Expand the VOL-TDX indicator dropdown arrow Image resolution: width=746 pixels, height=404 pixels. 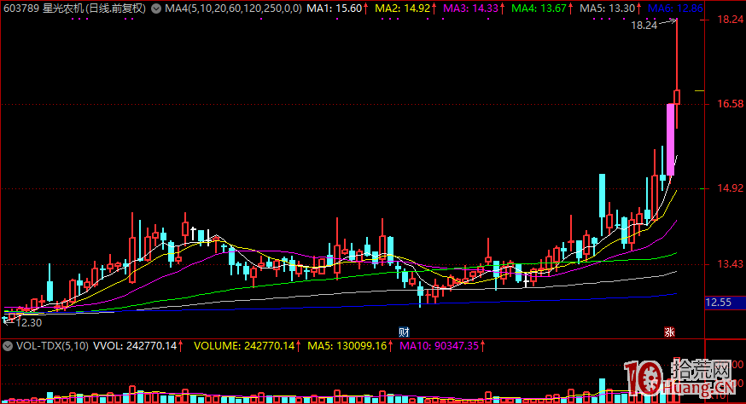(x=9, y=346)
